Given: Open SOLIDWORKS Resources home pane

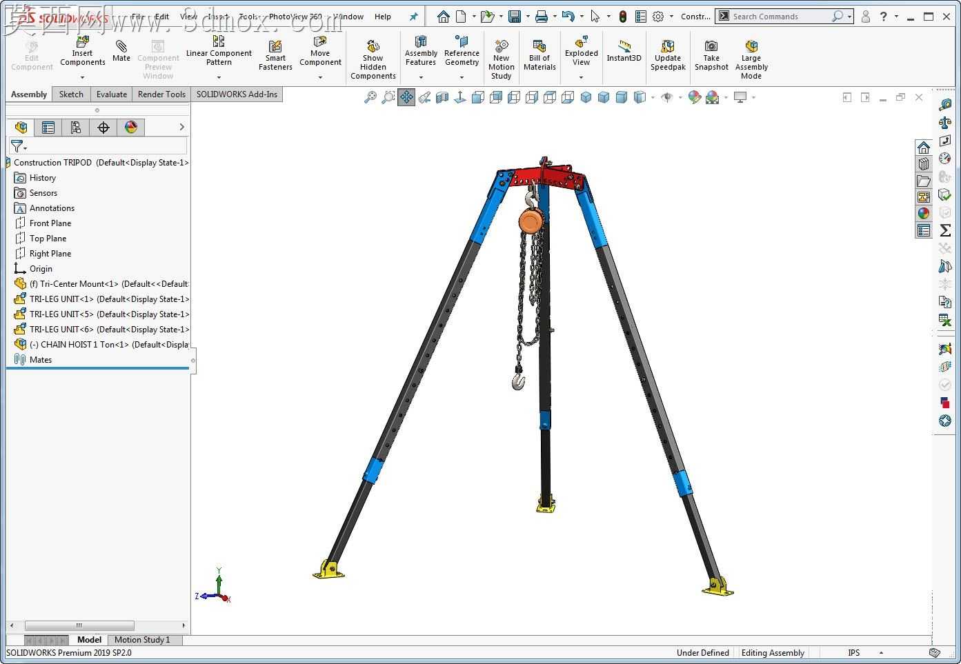Looking at the screenshot, I should 924,147.
